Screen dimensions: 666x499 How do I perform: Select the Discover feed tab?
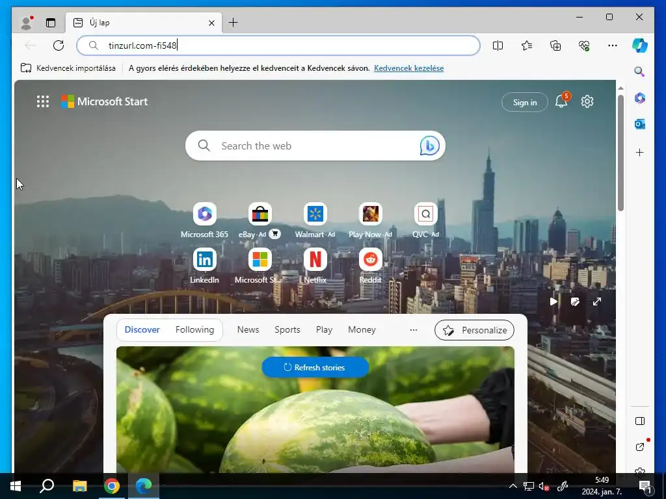(142, 329)
